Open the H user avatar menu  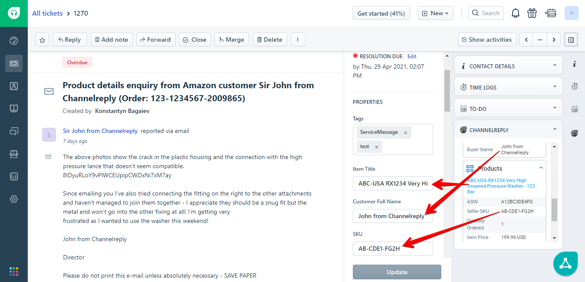coord(571,13)
